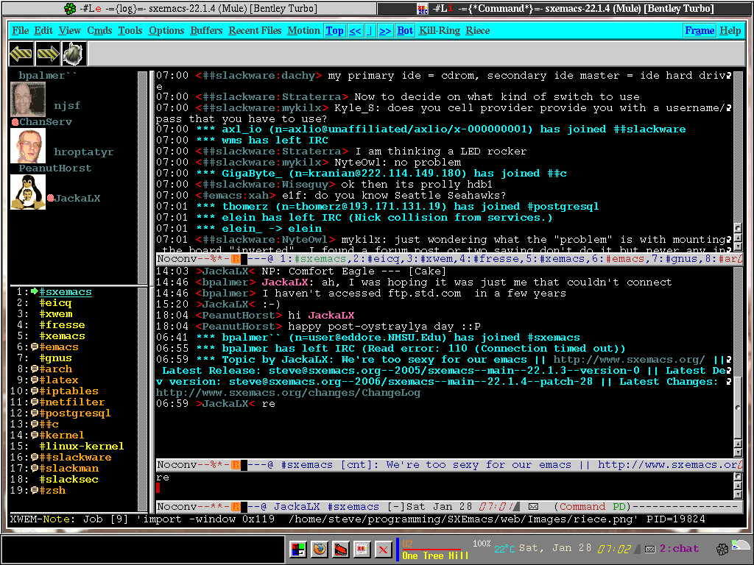This screenshot has width=754, height=565.
Task: Click the mail envelope icon in bottom panel
Action: (x=649, y=549)
